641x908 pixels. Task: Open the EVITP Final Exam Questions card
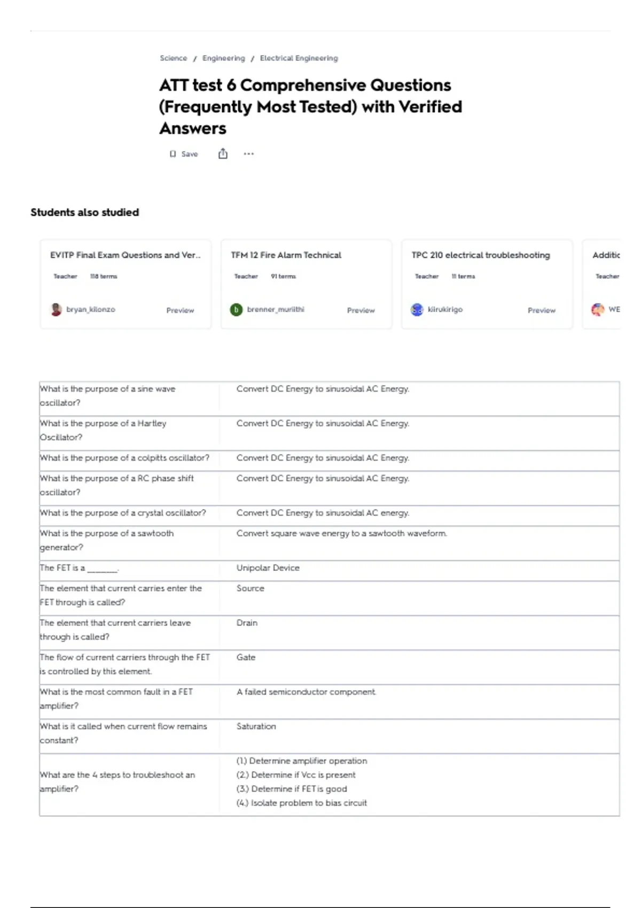coord(126,284)
